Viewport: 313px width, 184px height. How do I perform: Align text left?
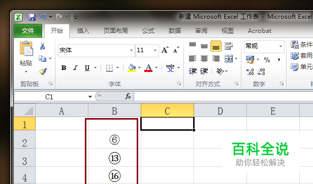point(193,59)
